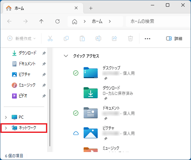Click pin icon beside sidebar ドキュメント

44,64
